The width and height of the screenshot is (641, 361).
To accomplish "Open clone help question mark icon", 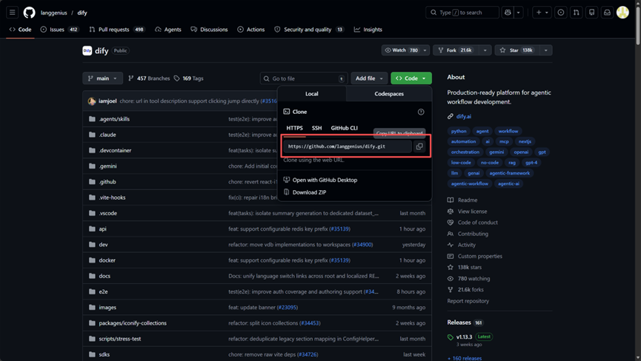I will point(421,112).
